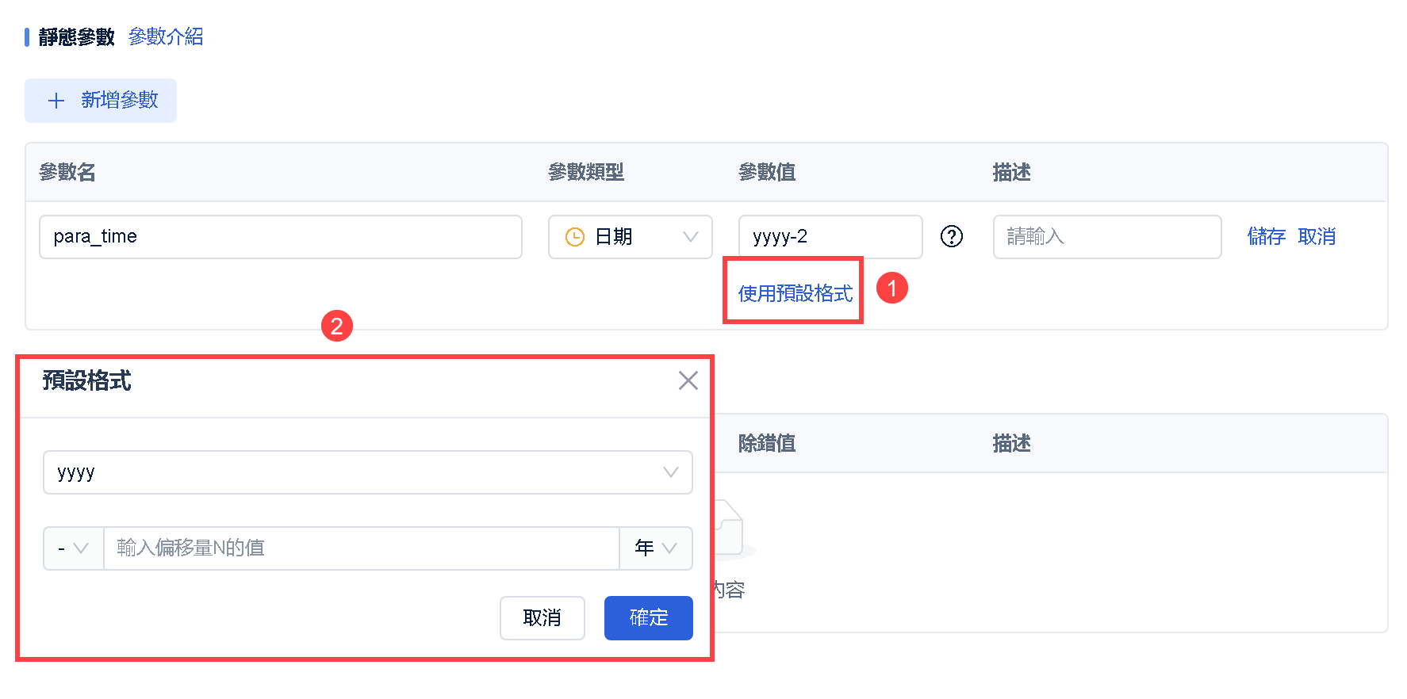Click the help question mark icon
Image resolution: width=1407 pixels, height=699 pixels.
point(951,236)
